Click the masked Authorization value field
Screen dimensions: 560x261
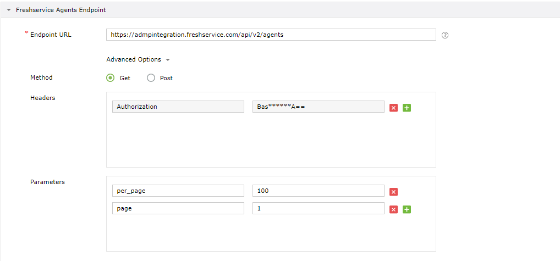pyautogui.click(x=318, y=107)
